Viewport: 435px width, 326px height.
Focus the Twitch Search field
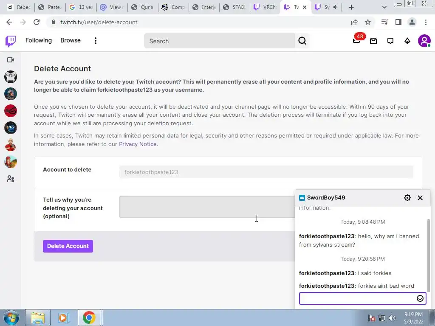tap(219, 41)
